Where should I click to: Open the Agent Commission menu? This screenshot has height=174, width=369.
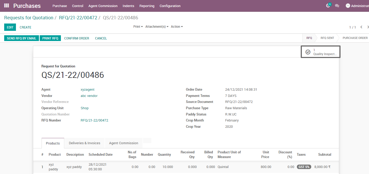[x=103, y=6]
